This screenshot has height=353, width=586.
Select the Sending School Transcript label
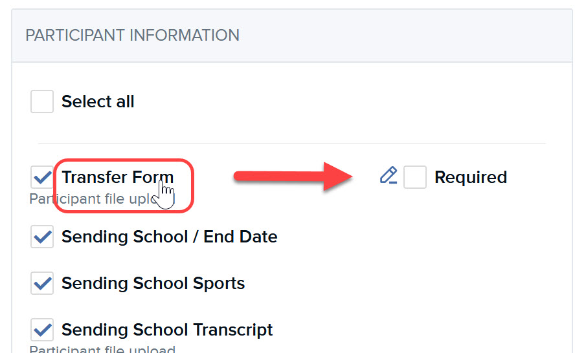167,330
